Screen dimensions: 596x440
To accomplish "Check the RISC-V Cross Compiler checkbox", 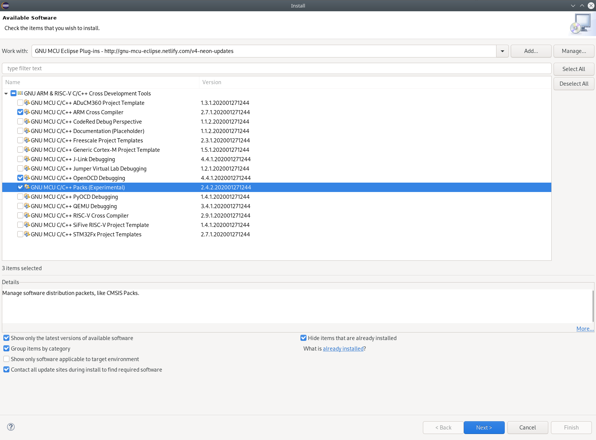I will coord(20,215).
